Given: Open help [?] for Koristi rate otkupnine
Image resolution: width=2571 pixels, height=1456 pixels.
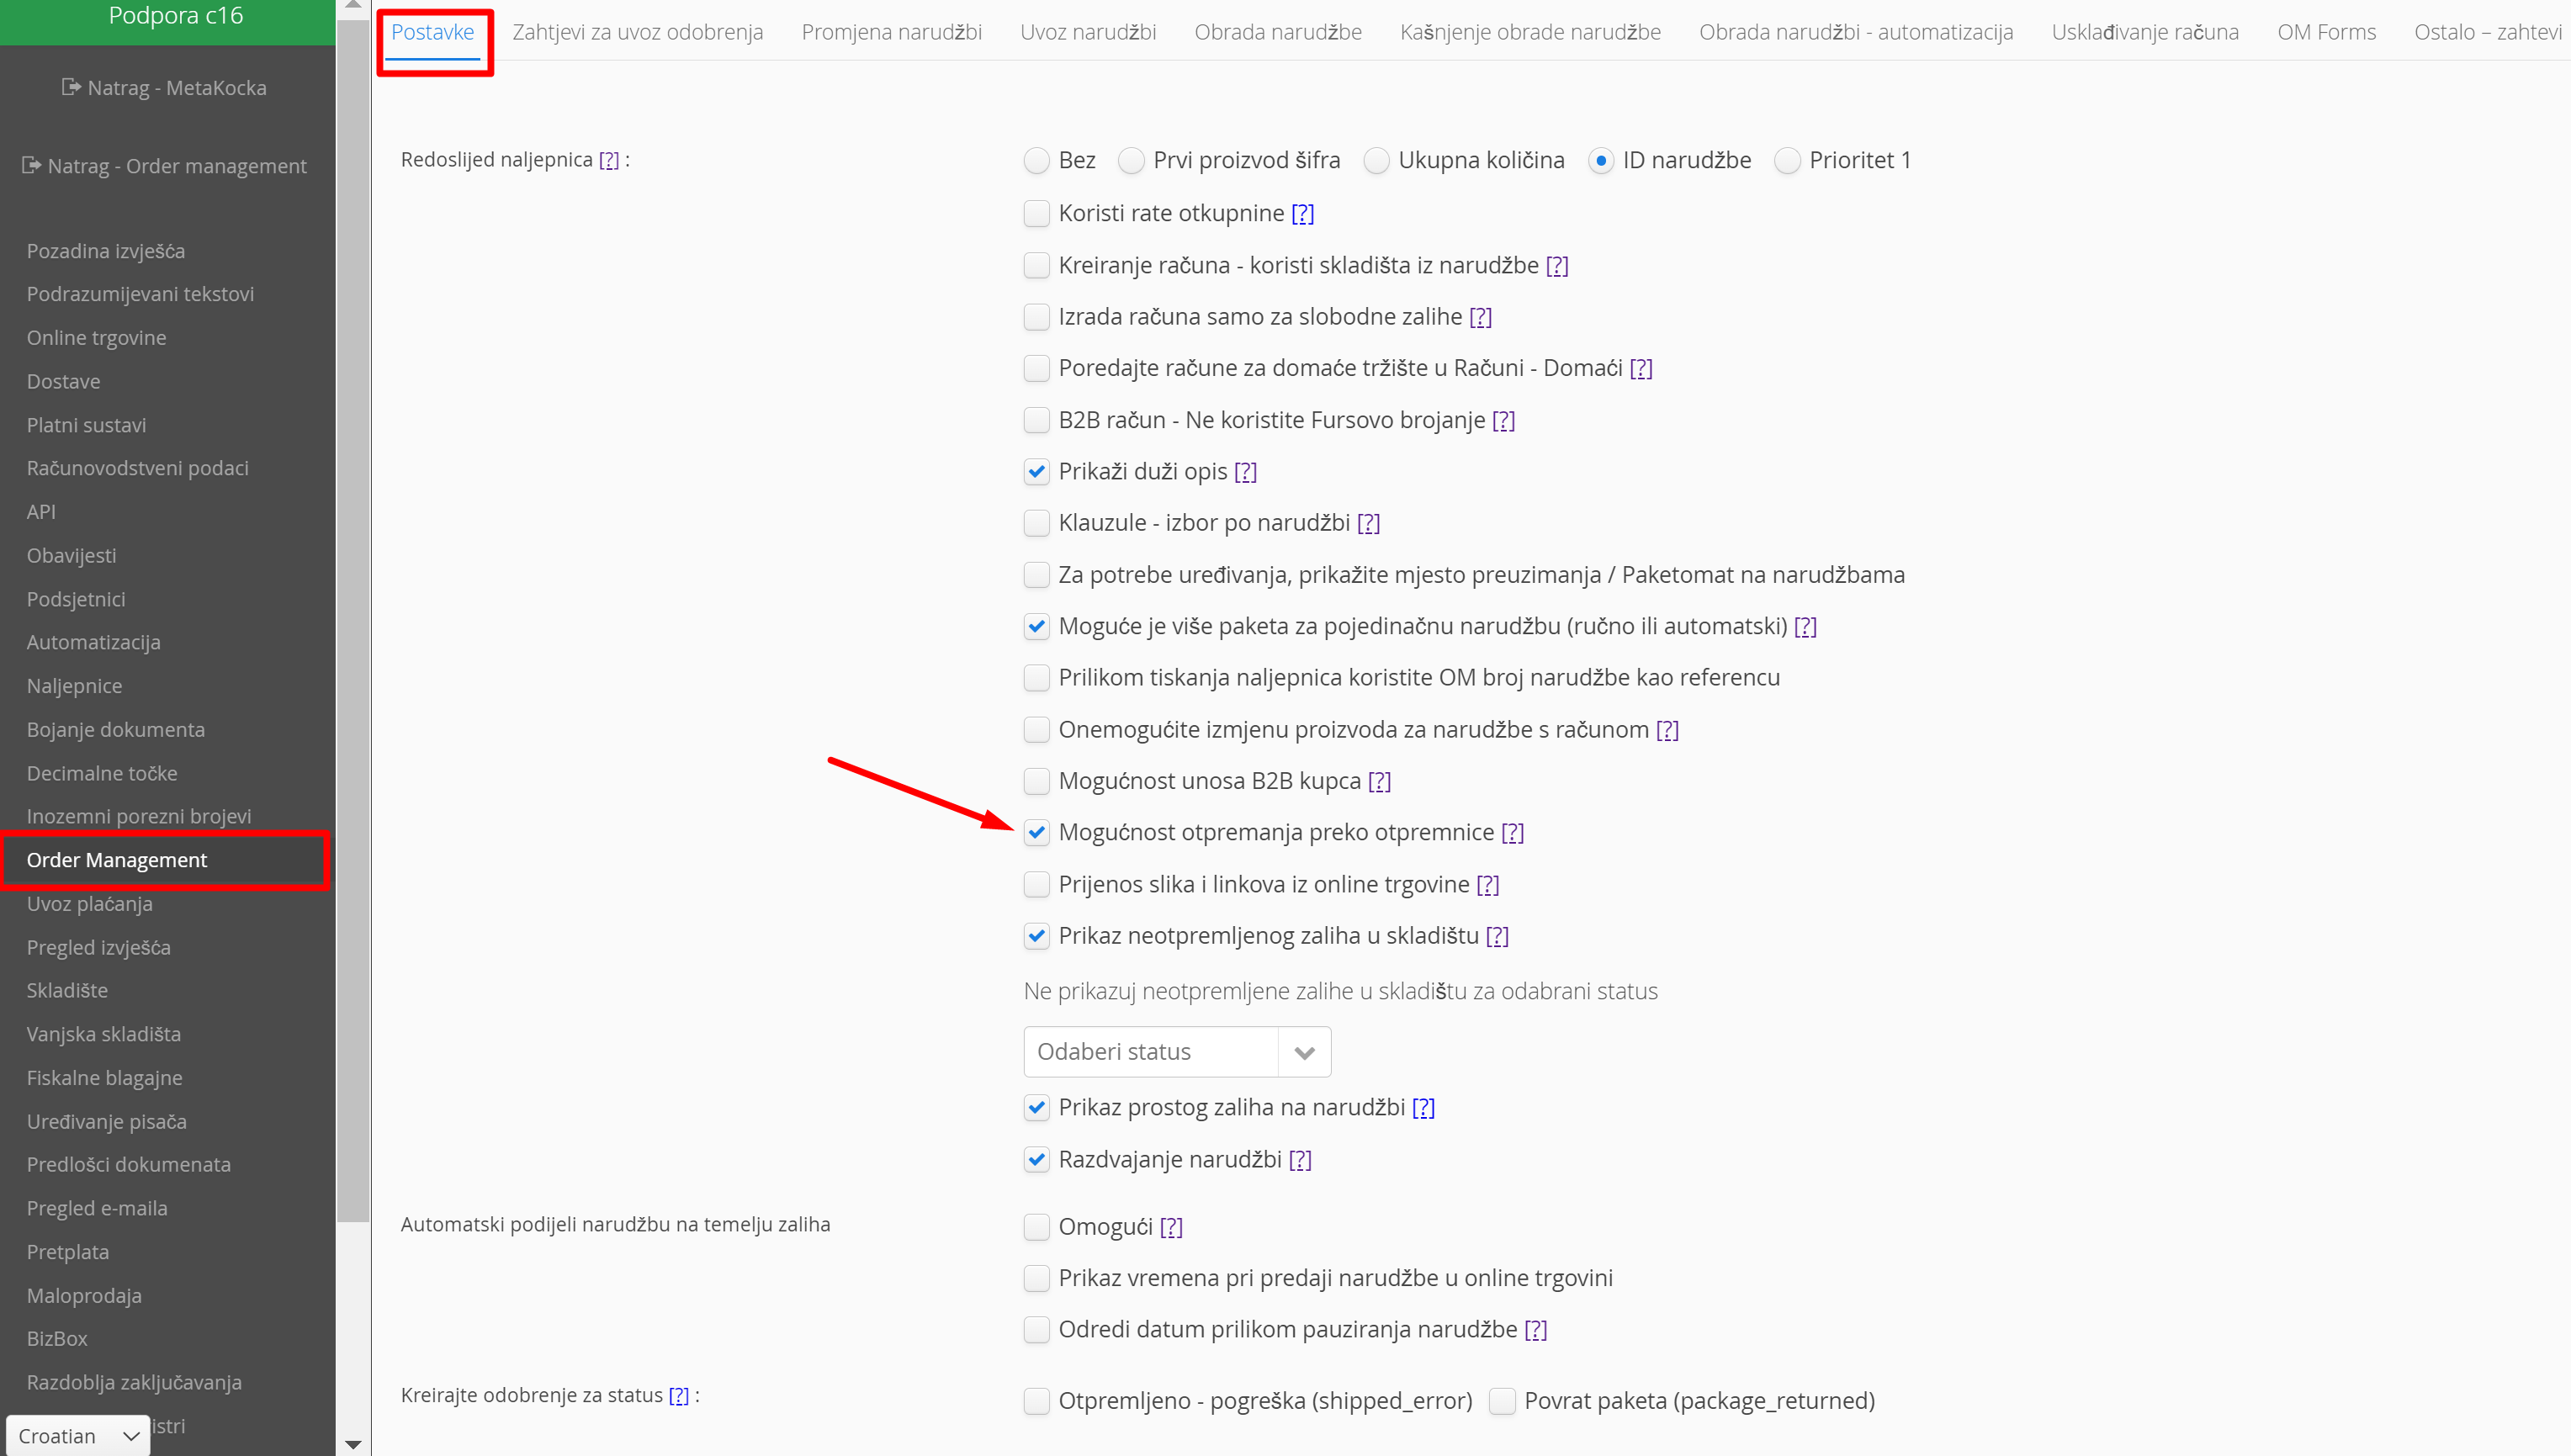Looking at the screenshot, I should tap(1302, 213).
